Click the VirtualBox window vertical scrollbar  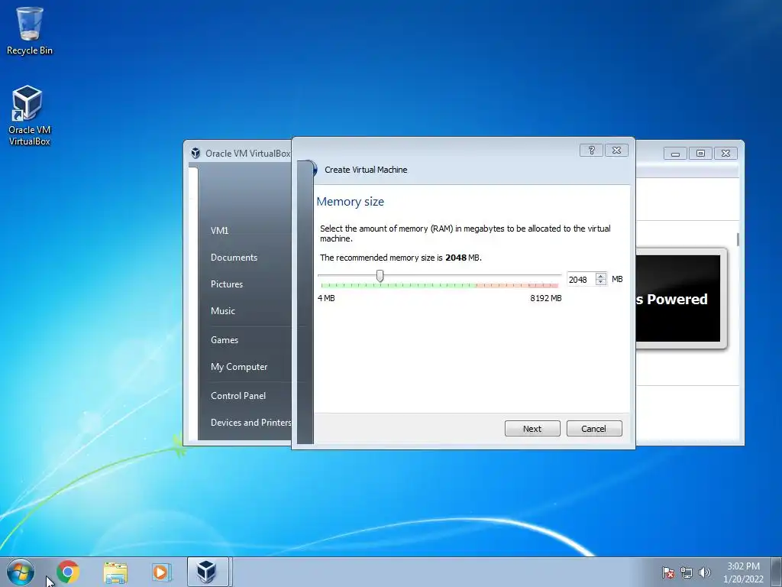738,239
